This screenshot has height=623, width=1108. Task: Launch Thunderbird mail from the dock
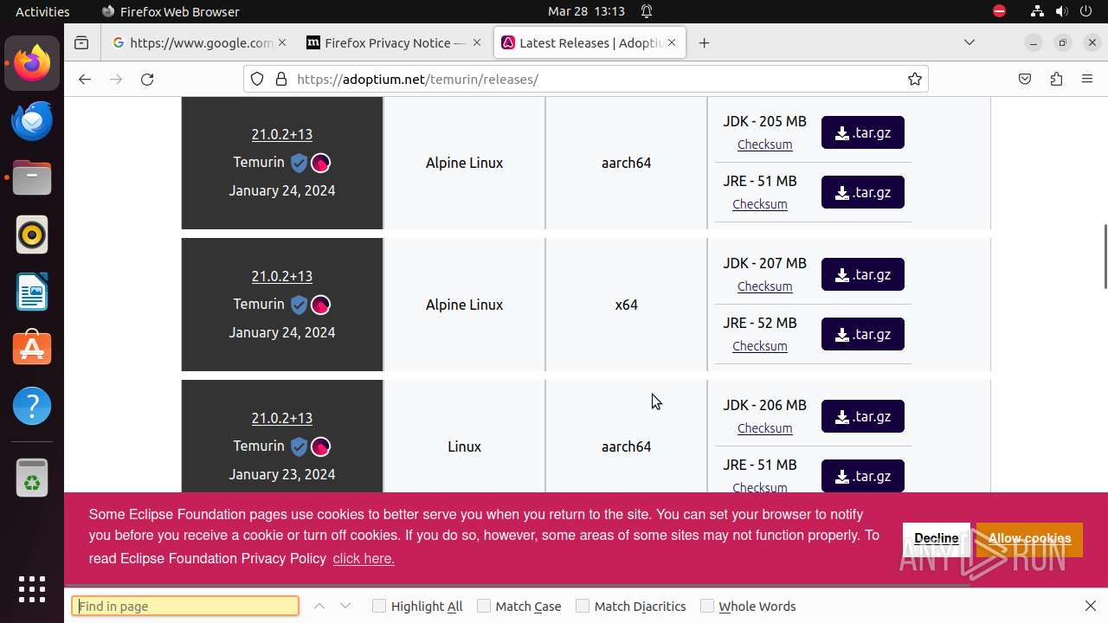32,120
